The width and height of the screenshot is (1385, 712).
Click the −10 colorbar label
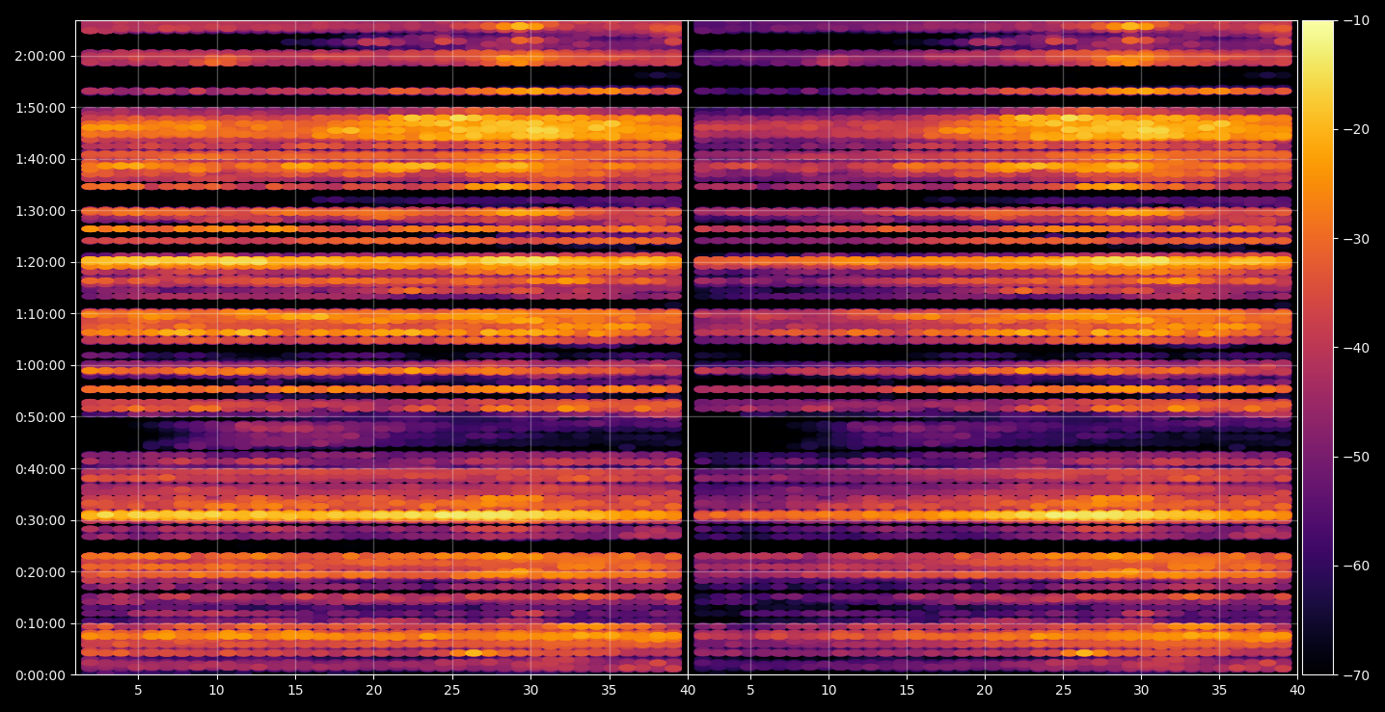pos(1356,21)
